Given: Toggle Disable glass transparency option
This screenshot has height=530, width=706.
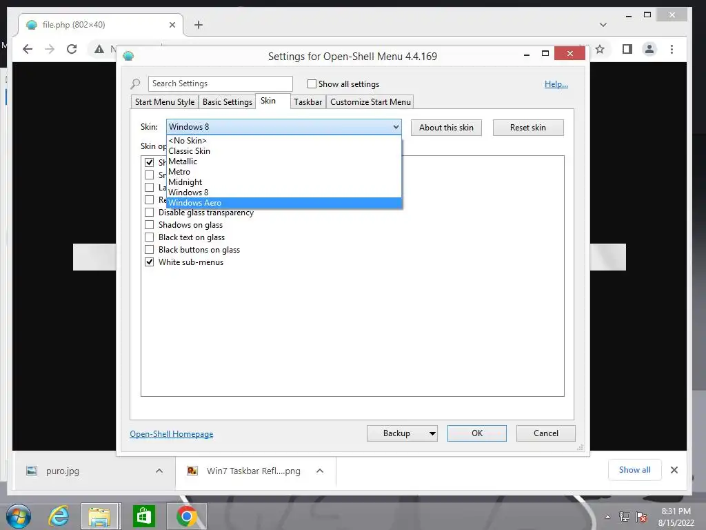Looking at the screenshot, I should coord(149,213).
